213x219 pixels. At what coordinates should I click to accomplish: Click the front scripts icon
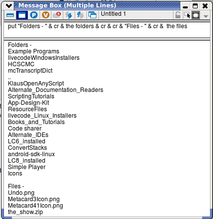(x=69, y=15)
